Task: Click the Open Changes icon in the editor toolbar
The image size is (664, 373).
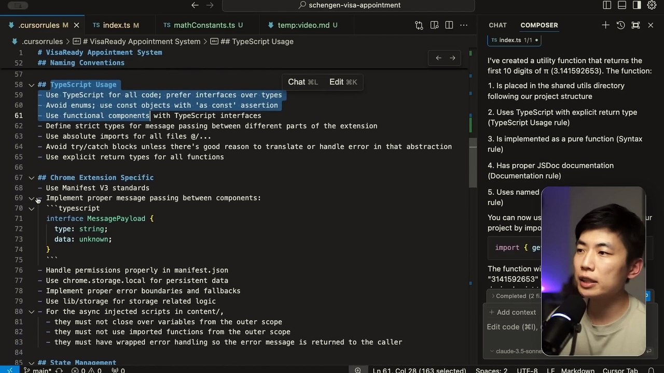Action: pos(419,25)
